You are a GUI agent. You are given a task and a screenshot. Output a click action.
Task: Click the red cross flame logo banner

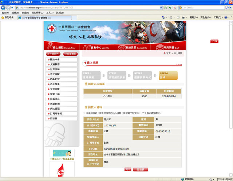click(x=62, y=169)
